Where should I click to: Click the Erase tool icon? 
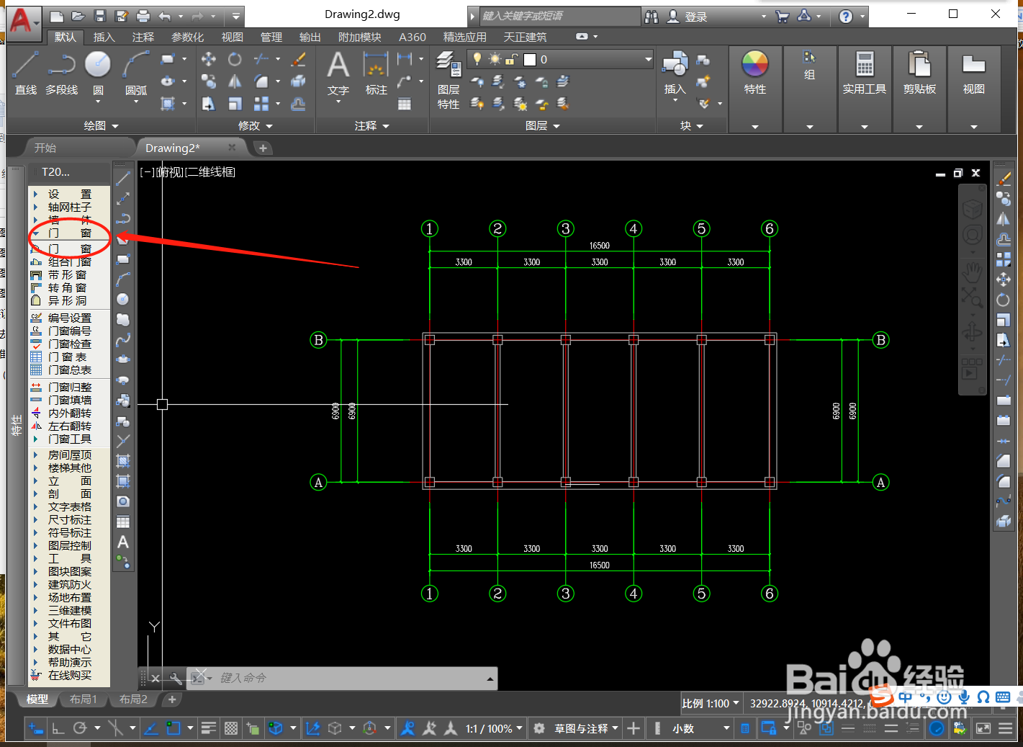(298, 59)
